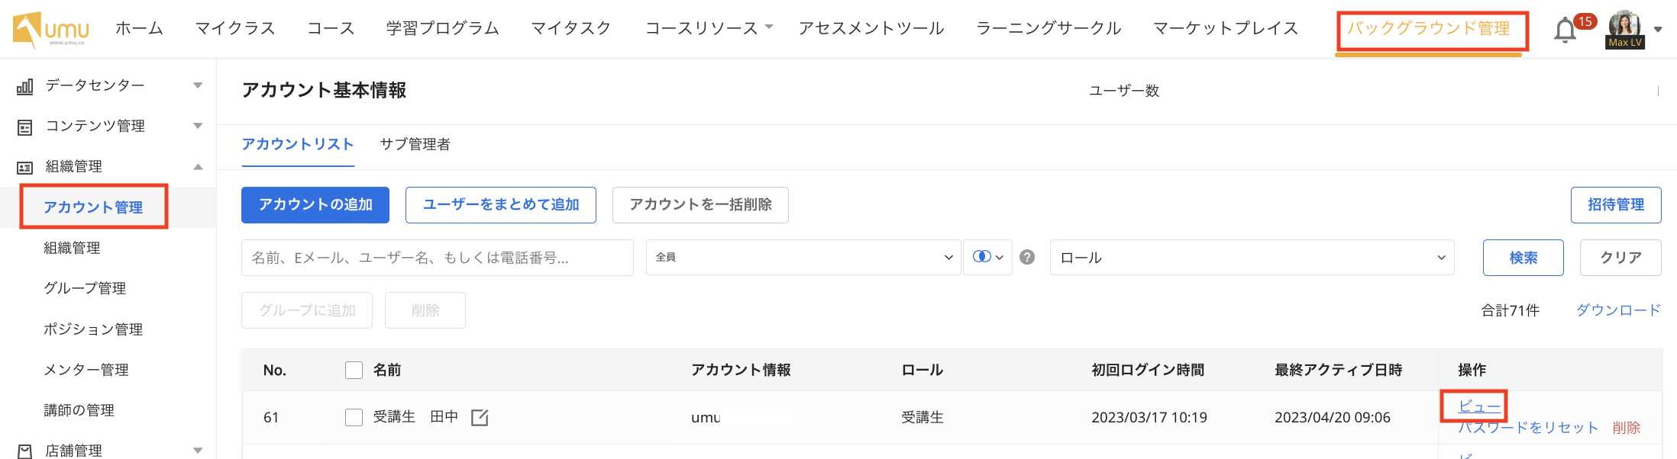Expand the コースリソース menu arrow
This screenshot has width=1677, height=459.
coord(769,27)
